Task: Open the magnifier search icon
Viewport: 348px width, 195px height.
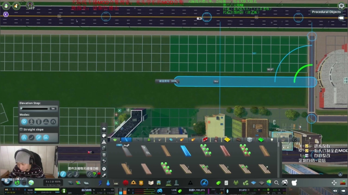Action: point(276,183)
